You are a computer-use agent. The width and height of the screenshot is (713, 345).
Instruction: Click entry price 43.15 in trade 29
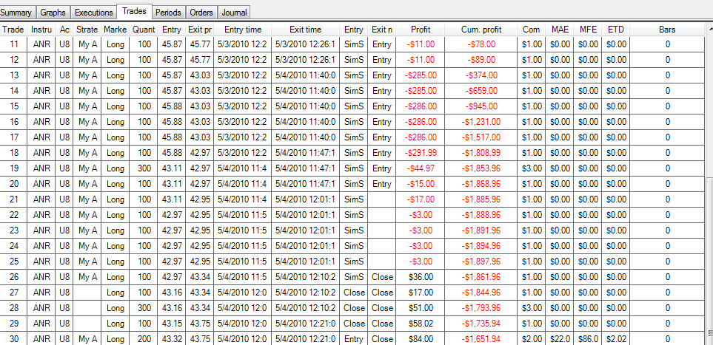pyautogui.click(x=172, y=324)
